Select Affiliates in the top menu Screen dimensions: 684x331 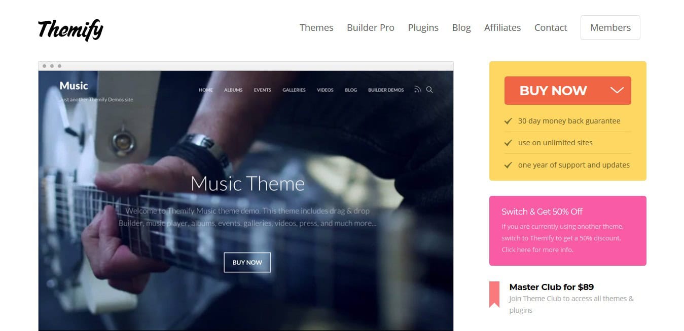pos(502,27)
